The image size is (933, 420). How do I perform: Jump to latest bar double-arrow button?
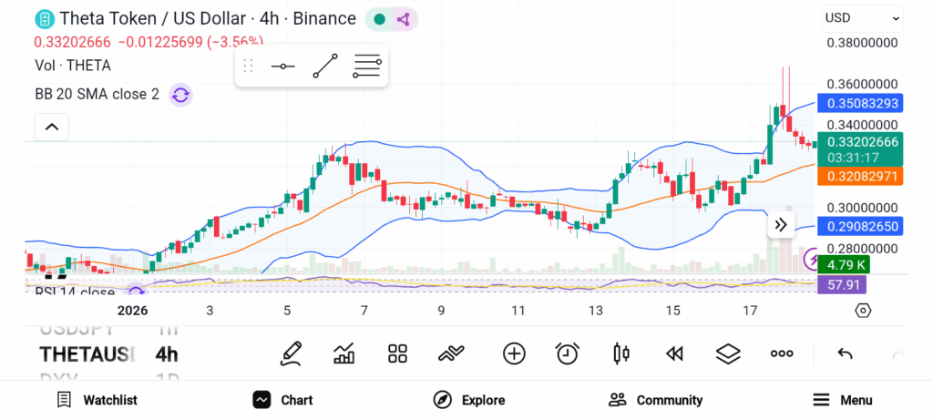[781, 224]
